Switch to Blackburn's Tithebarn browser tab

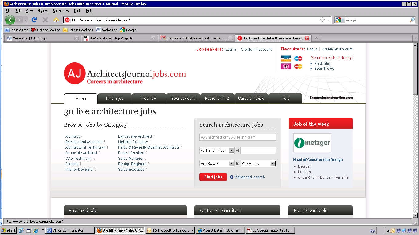(197, 38)
